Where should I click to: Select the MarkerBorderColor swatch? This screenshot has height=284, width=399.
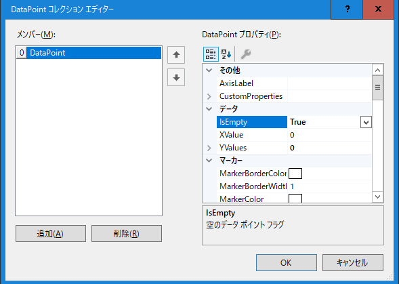point(295,174)
